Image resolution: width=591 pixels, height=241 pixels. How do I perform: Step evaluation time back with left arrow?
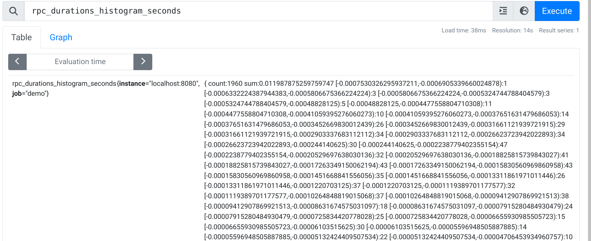[x=17, y=62]
